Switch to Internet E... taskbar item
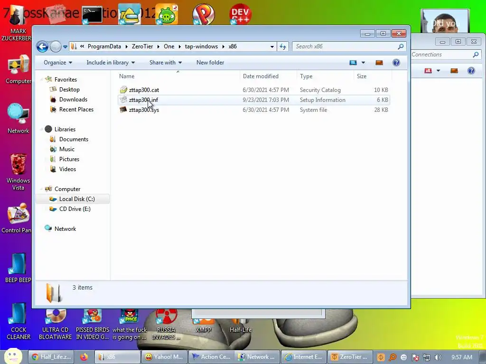Viewport: 486px width, 364px height. (x=304, y=357)
